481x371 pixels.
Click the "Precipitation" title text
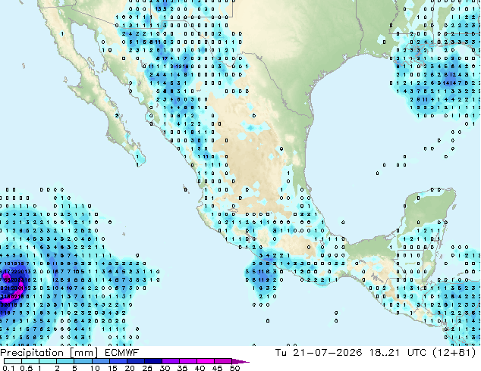32,353
